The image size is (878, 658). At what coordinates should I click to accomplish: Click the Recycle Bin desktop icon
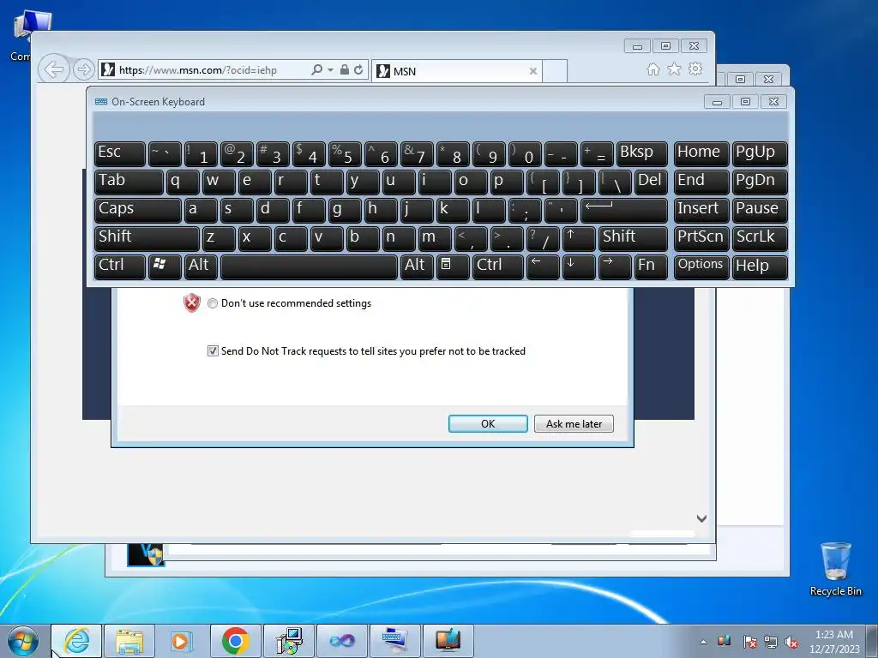[x=835, y=569]
